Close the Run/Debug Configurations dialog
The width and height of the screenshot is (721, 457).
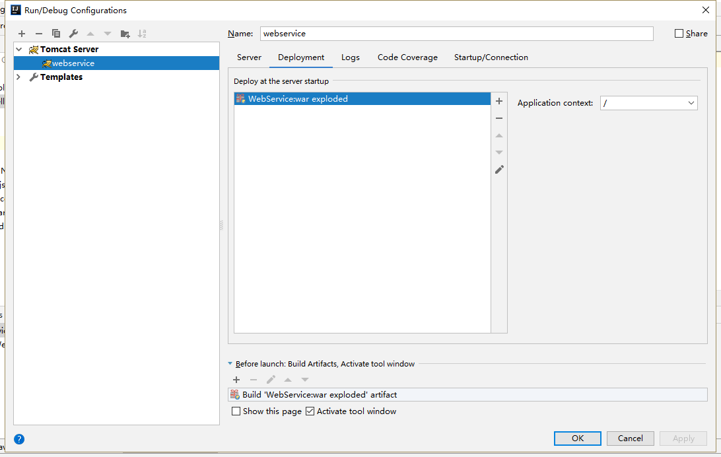pyautogui.click(x=706, y=10)
